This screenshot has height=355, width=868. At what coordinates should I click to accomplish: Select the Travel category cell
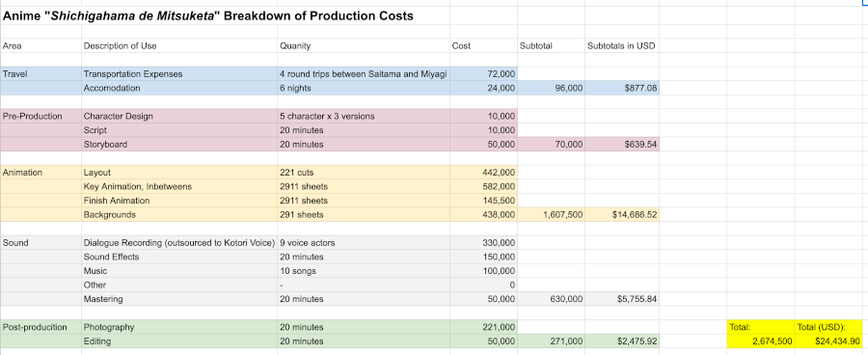point(41,73)
